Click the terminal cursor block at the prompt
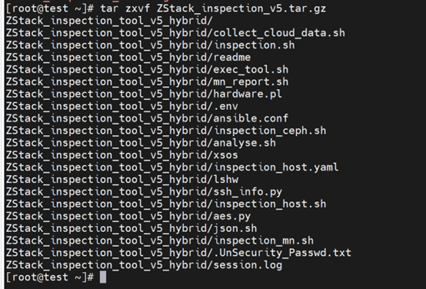This screenshot has width=426, height=289. click(103, 277)
